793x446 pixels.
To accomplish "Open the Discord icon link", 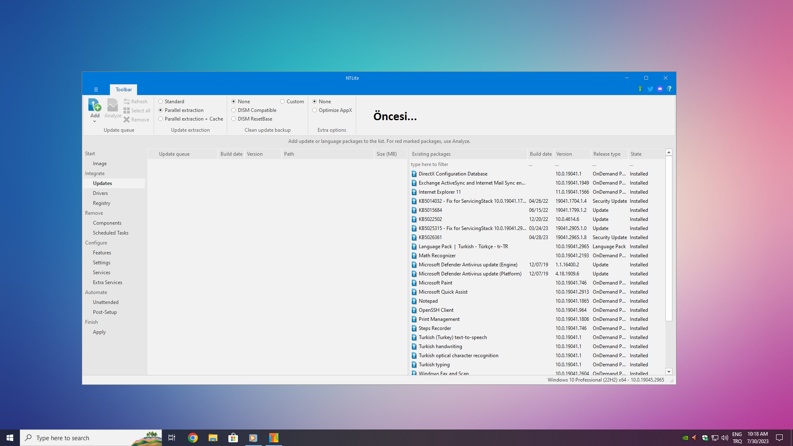I will point(660,89).
